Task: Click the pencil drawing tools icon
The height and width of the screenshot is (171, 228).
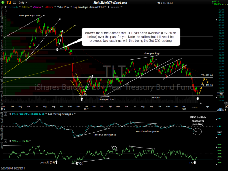Action: click(226, 106)
